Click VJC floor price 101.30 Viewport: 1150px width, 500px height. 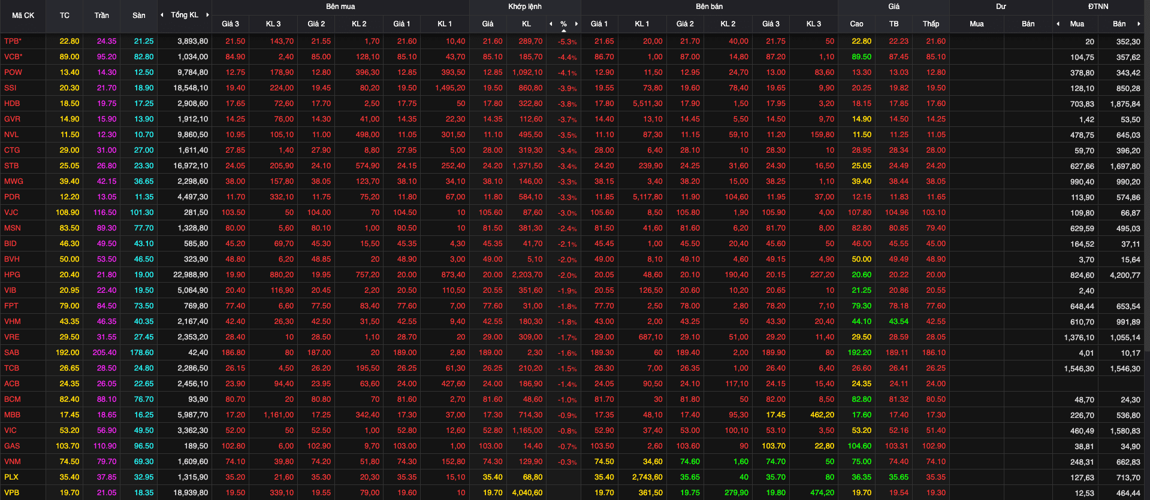(141, 213)
